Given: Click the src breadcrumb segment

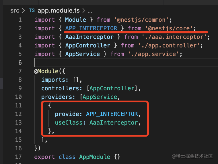Looking at the screenshot, I should click(x=15, y=11).
